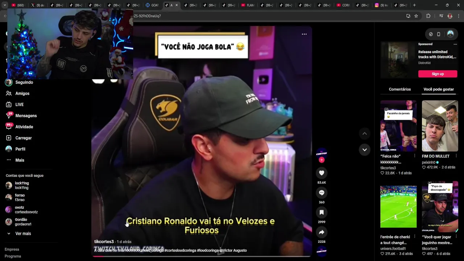
Task: Follow creator via the red plus badge
Action: pos(322,160)
